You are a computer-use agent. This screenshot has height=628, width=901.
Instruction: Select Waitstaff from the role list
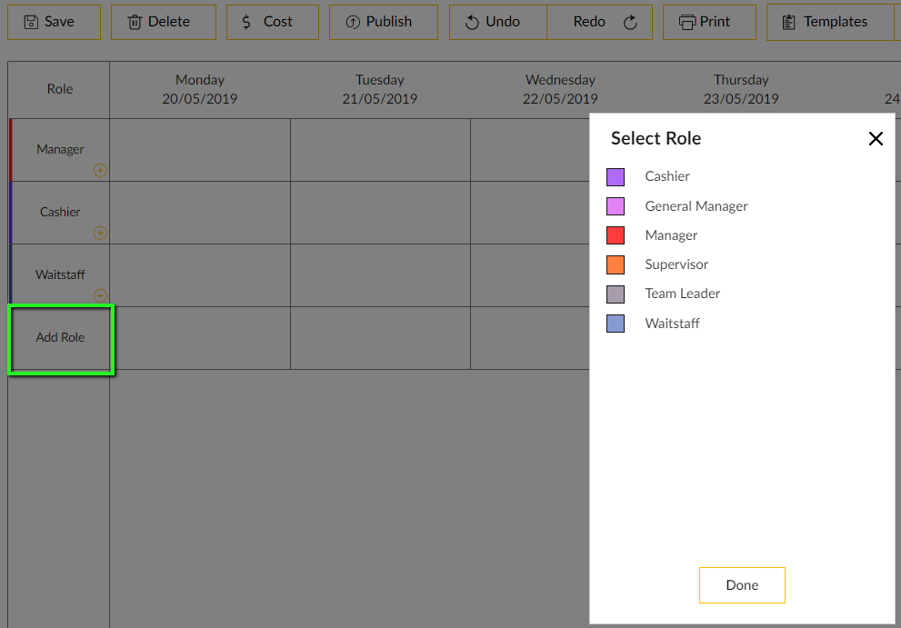point(672,323)
